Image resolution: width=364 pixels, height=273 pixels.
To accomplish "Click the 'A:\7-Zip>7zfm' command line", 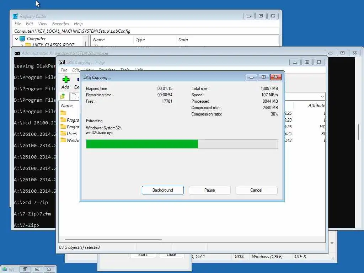I will click(32, 214).
